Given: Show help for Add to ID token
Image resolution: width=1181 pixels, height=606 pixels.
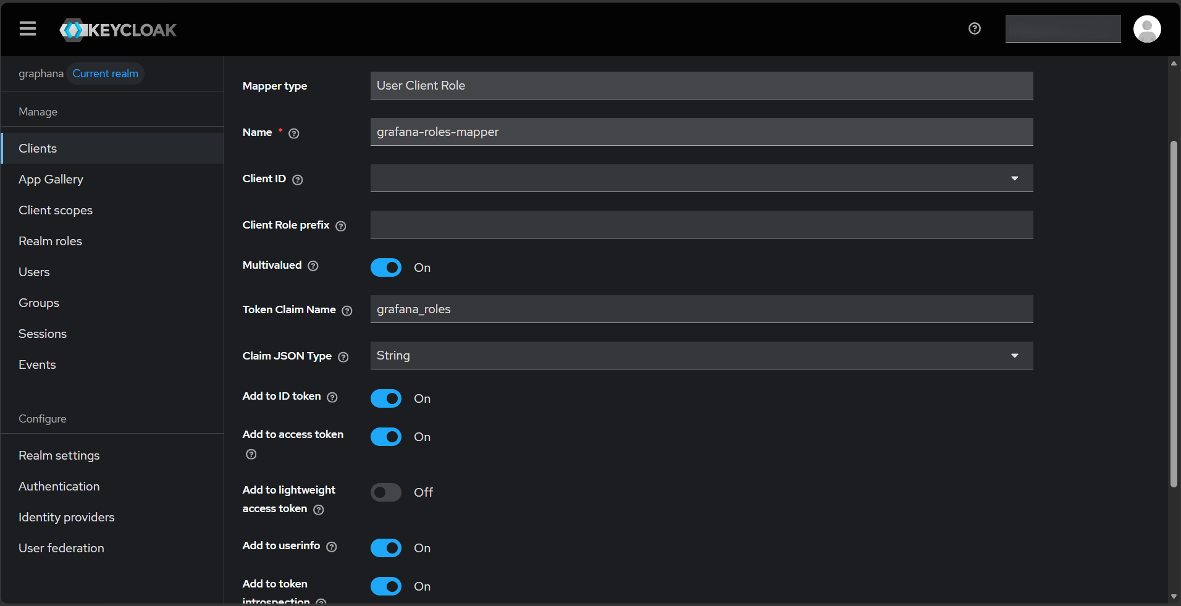Looking at the screenshot, I should pyautogui.click(x=332, y=397).
